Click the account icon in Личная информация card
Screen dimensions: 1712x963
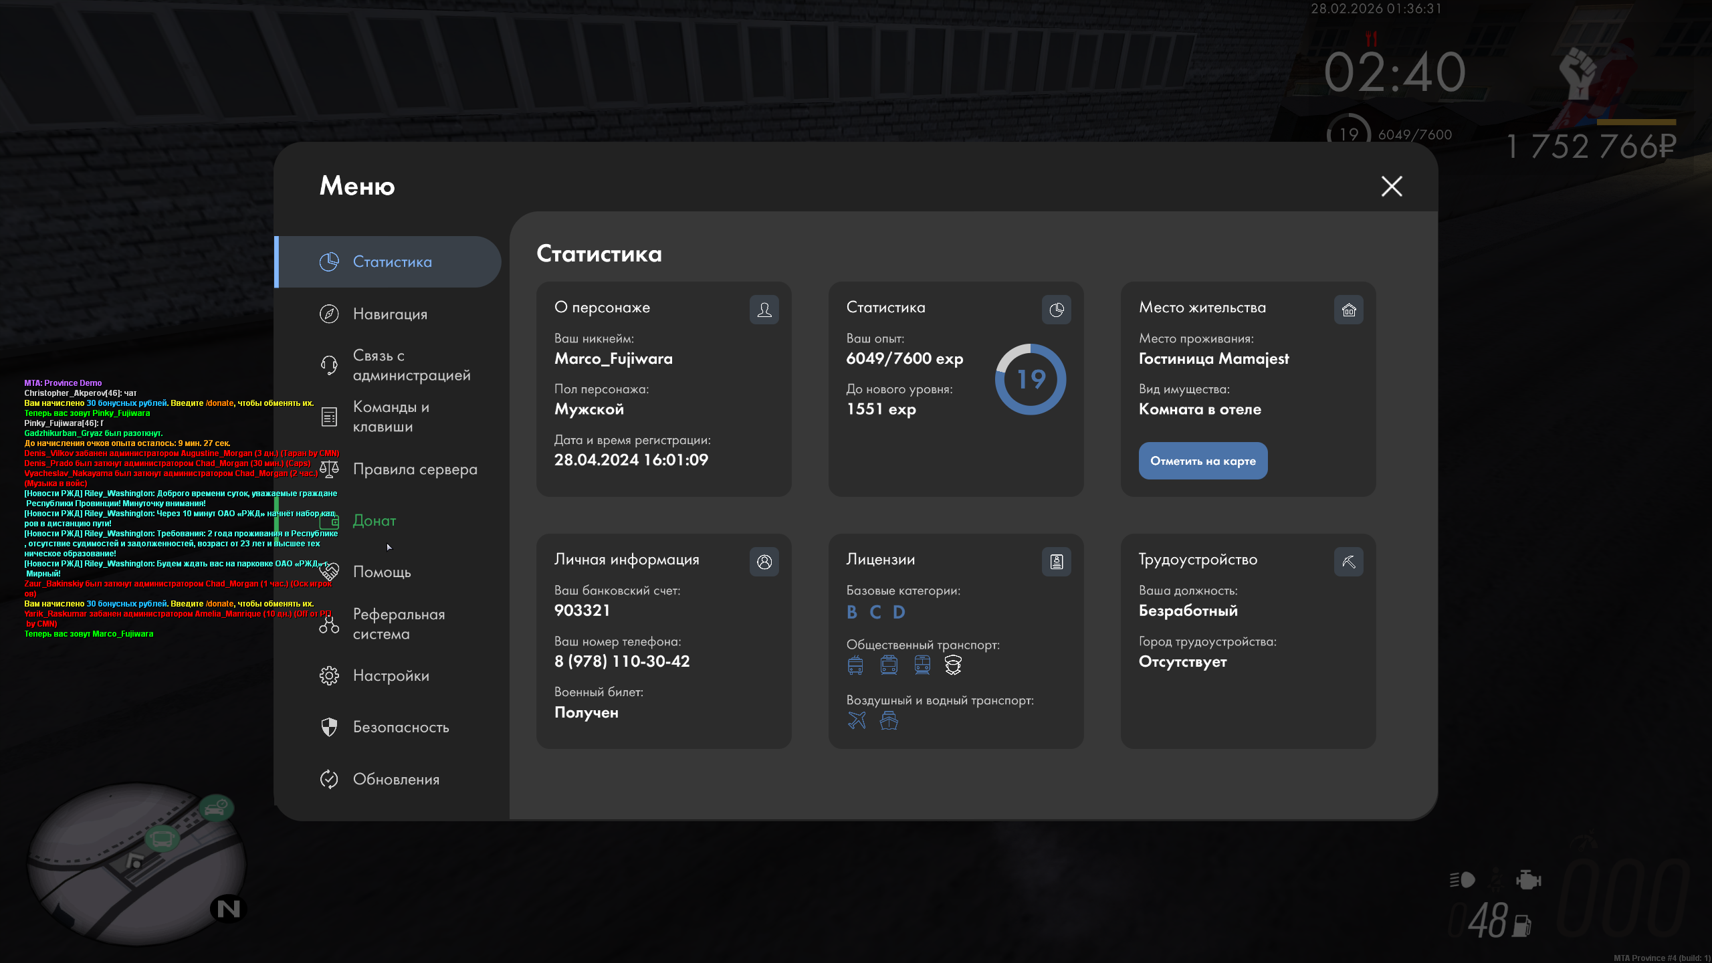[x=764, y=562]
